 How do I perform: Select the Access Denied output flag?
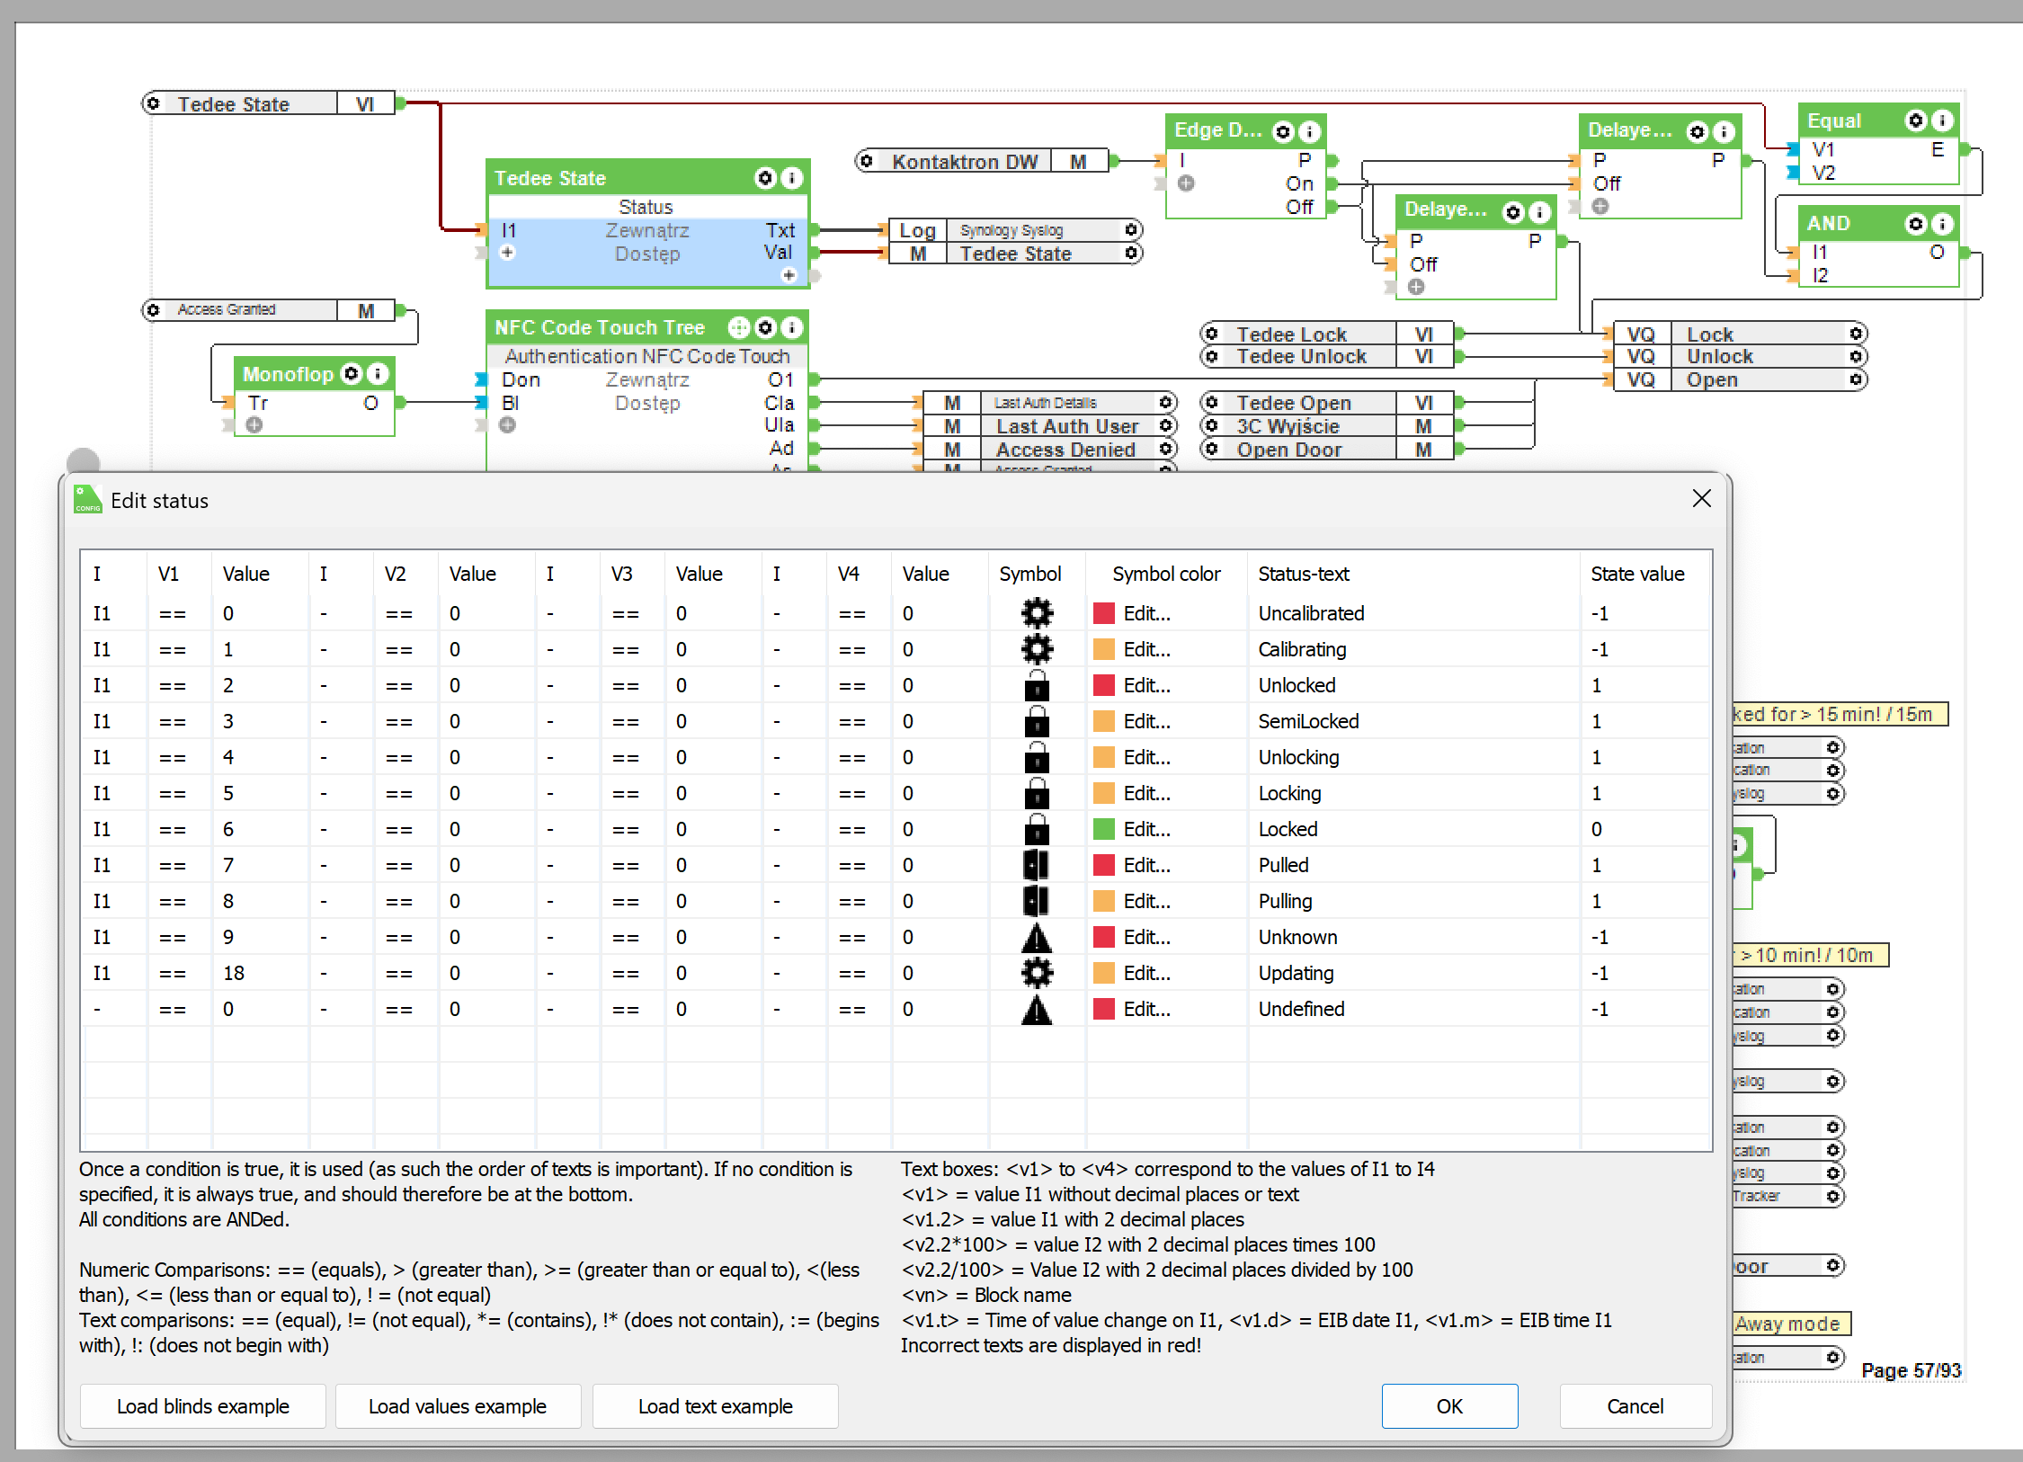[1050, 450]
